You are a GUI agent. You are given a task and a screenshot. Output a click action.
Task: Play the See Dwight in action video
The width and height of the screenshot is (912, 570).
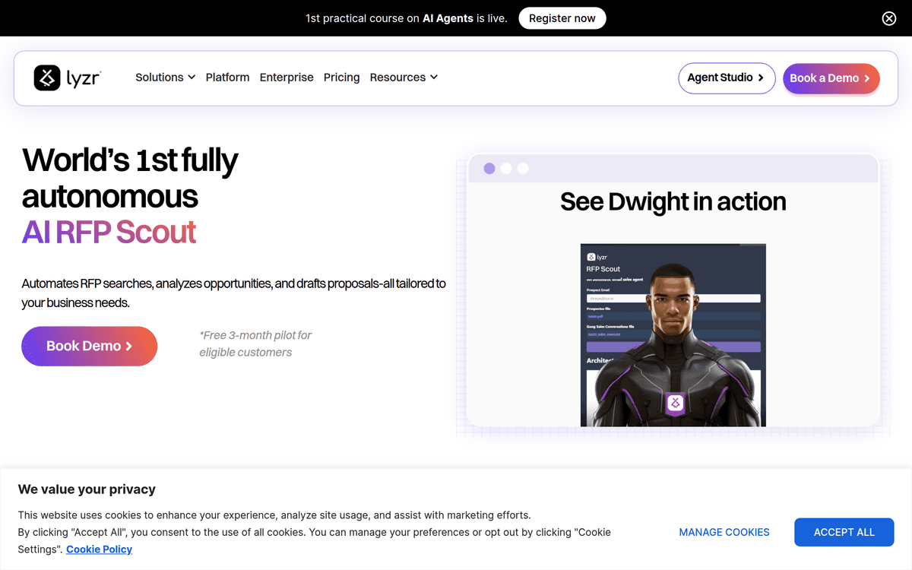pos(673,334)
